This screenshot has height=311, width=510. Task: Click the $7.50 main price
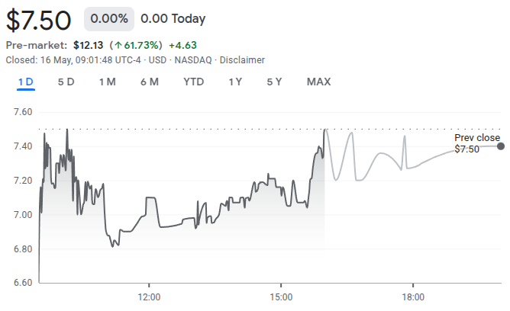coord(39,18)
